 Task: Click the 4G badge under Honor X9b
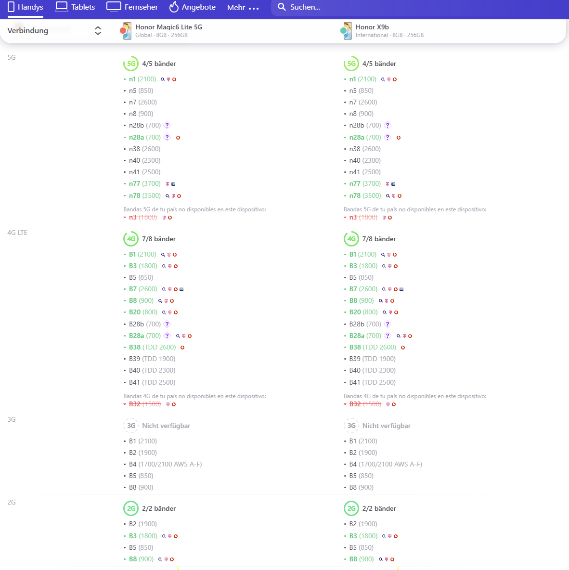pos(351,239)
